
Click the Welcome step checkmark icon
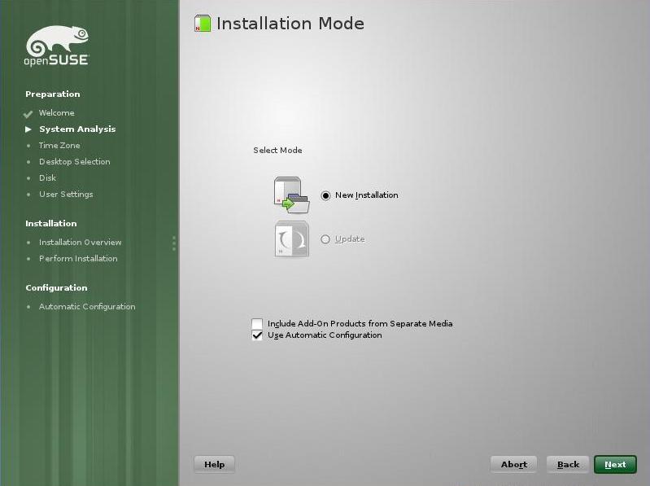28,114
